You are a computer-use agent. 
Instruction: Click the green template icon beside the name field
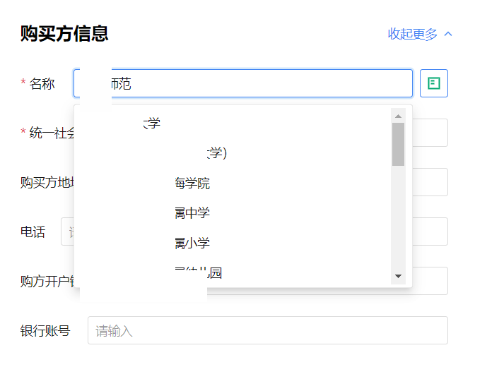pyautogui.click(x=434, y=83)
